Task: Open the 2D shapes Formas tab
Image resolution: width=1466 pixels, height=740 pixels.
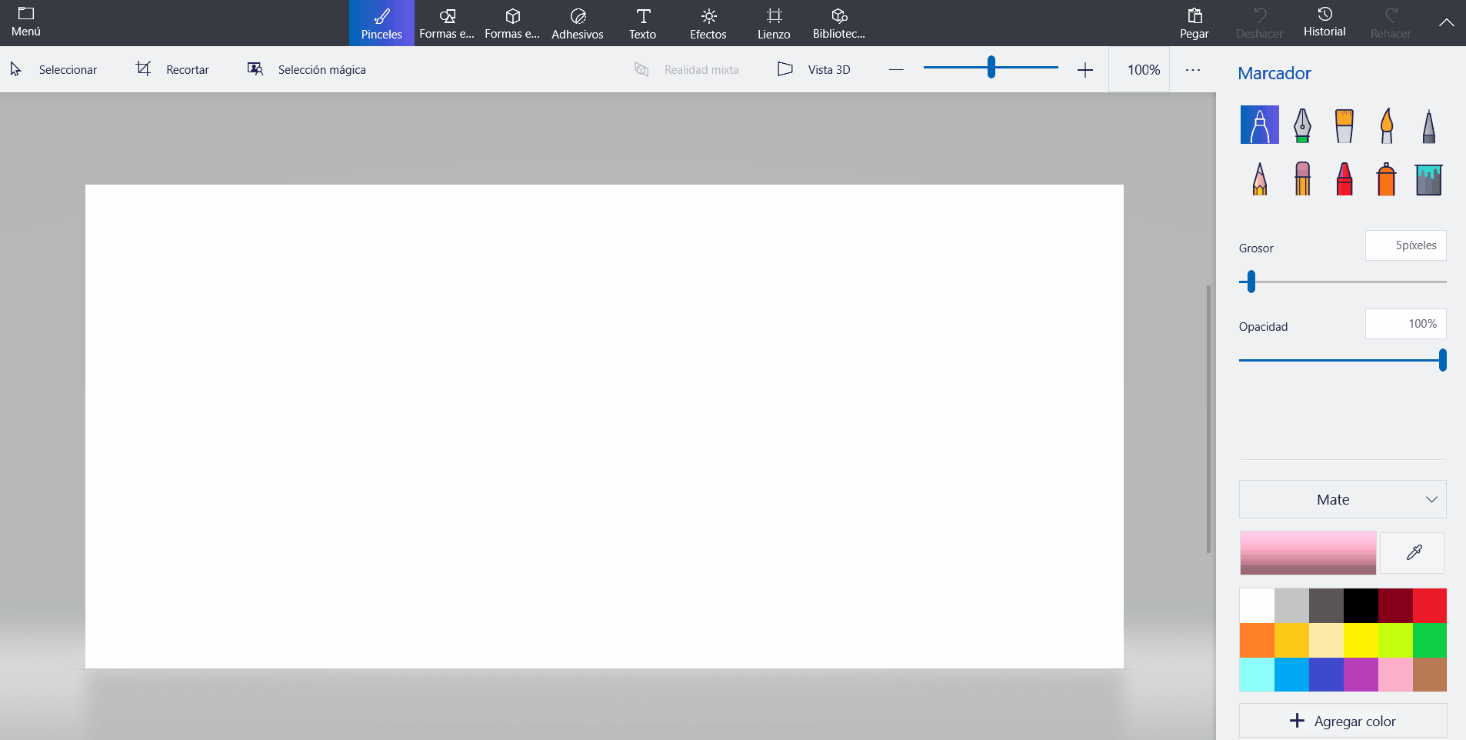Action: 447,23
